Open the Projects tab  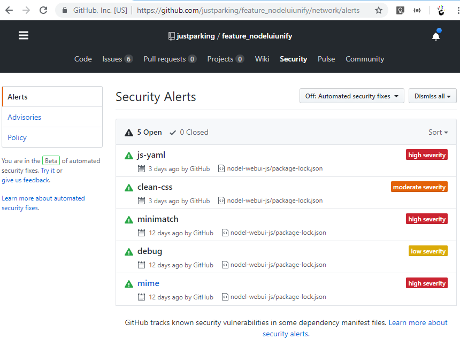226,59
